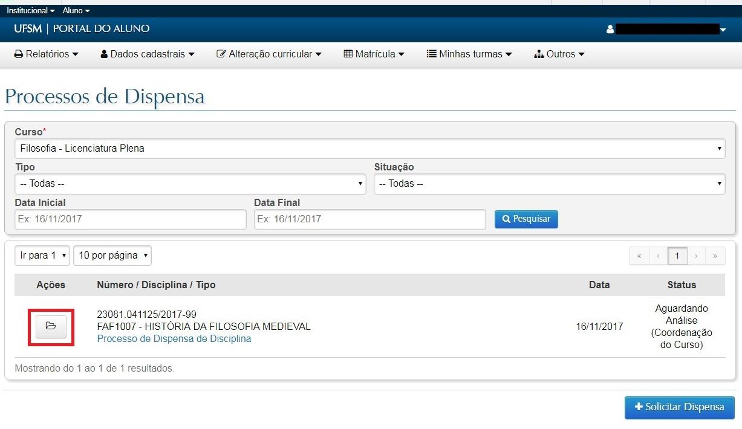Open the Institucional top menu
Image resolution: width=742 pixels, height=429 pixels.
click(30, 11)
